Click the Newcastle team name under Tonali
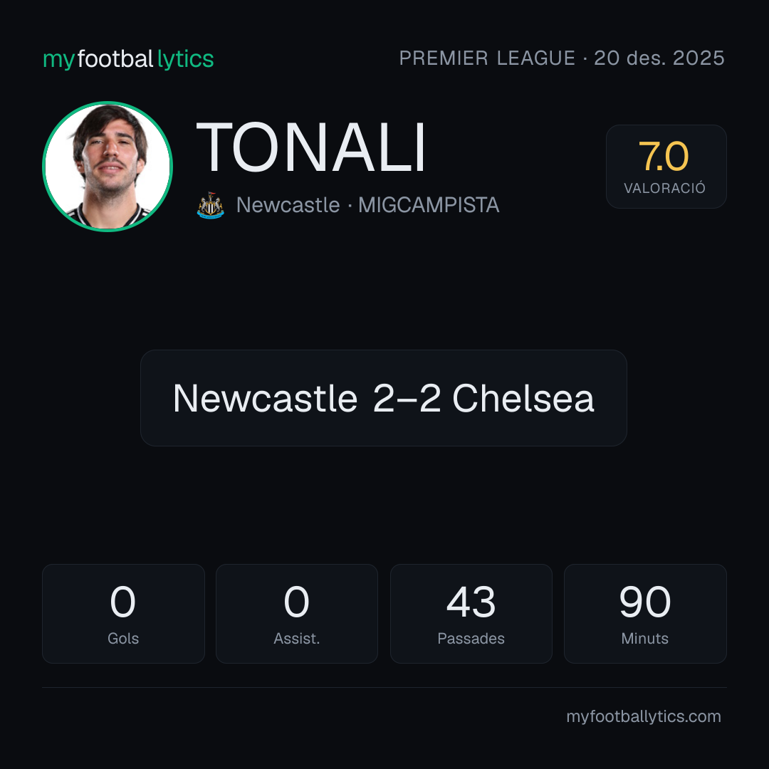 [288, 205]
